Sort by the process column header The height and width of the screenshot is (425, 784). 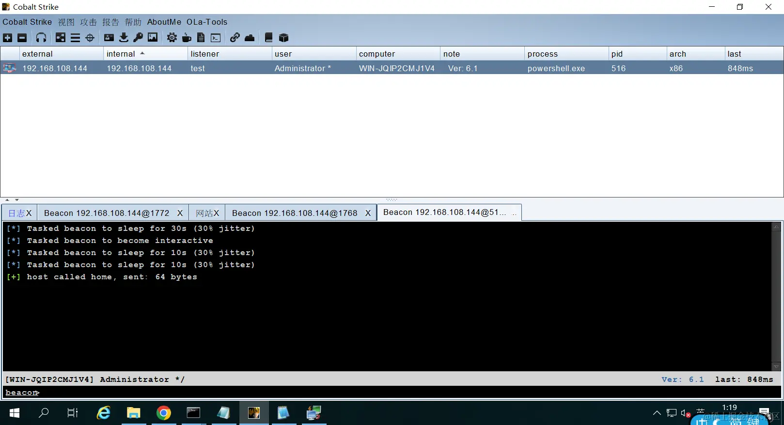pyautogui.click(x=566, y=54)
